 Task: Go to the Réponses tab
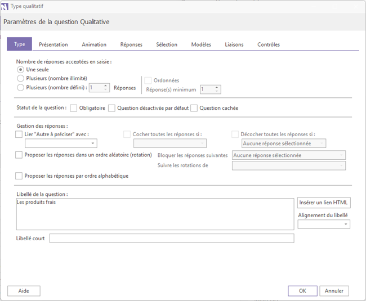[131, 44]
